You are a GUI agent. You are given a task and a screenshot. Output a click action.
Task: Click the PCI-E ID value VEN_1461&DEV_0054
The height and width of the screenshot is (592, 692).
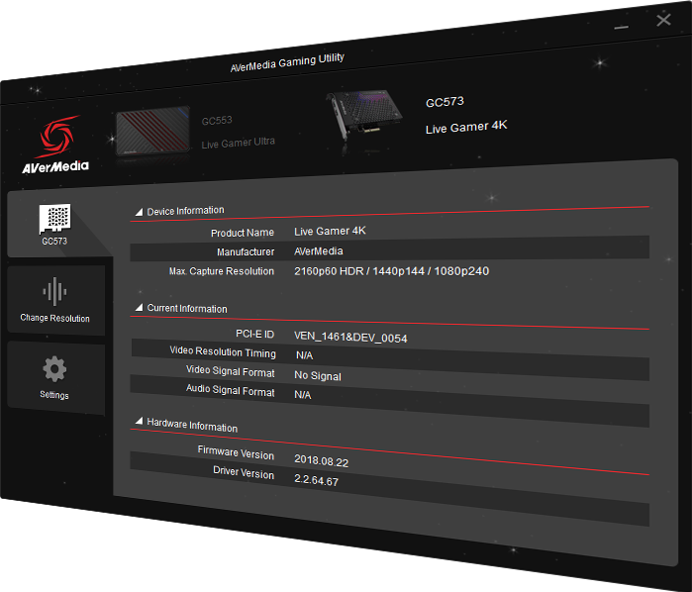pyautogui.click(x=350, y=338)
